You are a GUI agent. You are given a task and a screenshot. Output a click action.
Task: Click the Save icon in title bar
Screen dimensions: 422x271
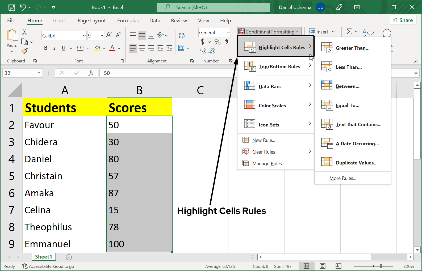12,7
